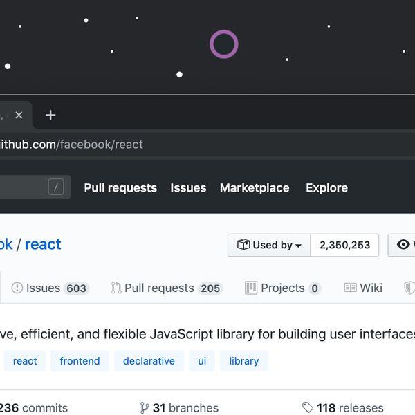This screenshot has height=415, width=415.
Task: Open Pull requests in GitHub header
Action: click(x=120, y=188)
